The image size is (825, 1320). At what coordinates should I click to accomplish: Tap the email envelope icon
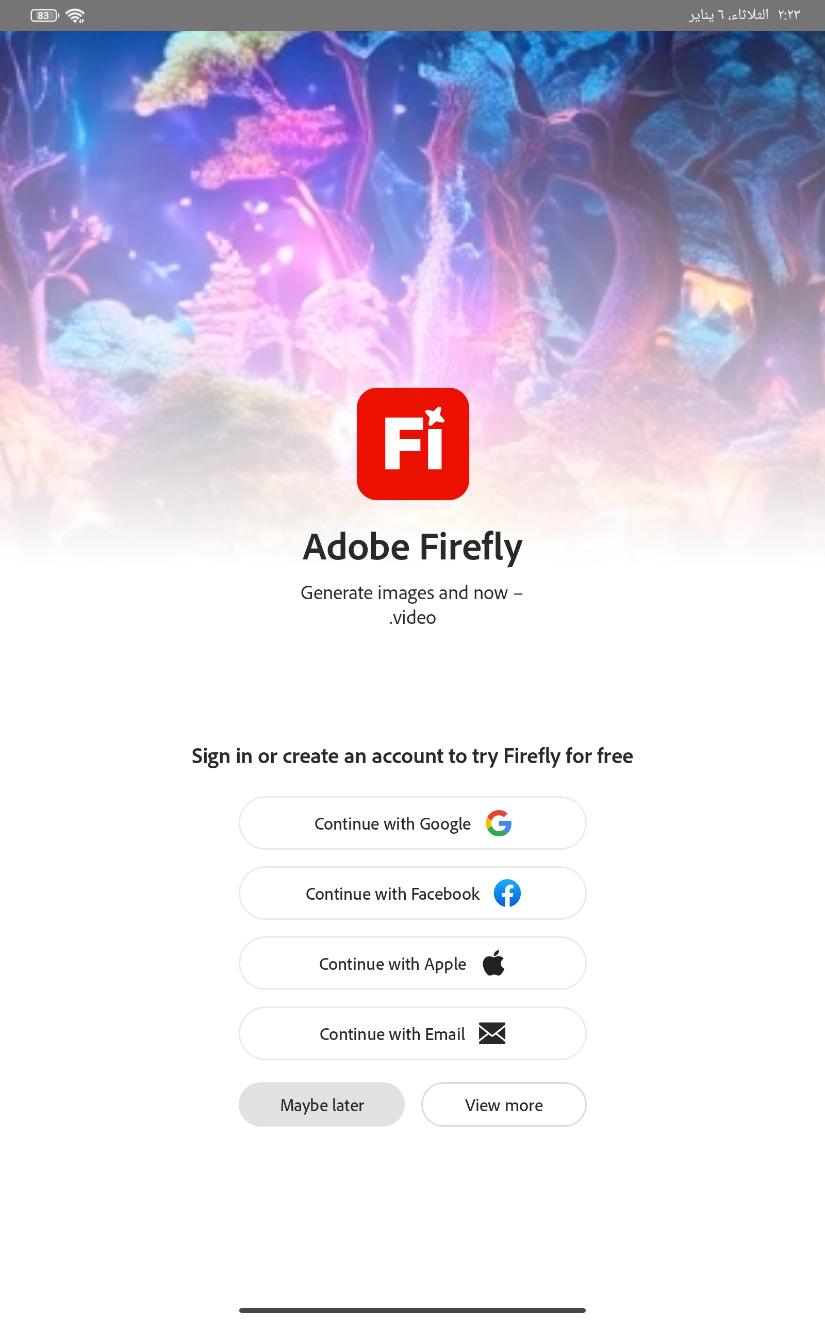coord(491,1033)
